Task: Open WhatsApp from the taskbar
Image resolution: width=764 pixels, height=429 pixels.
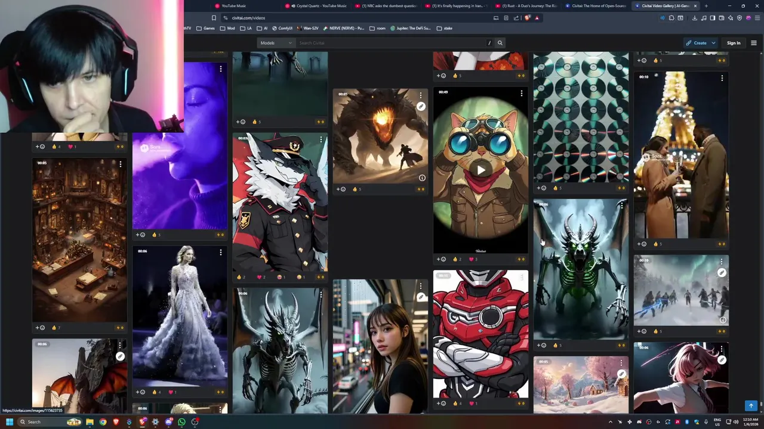Action: tap(181, 422)
